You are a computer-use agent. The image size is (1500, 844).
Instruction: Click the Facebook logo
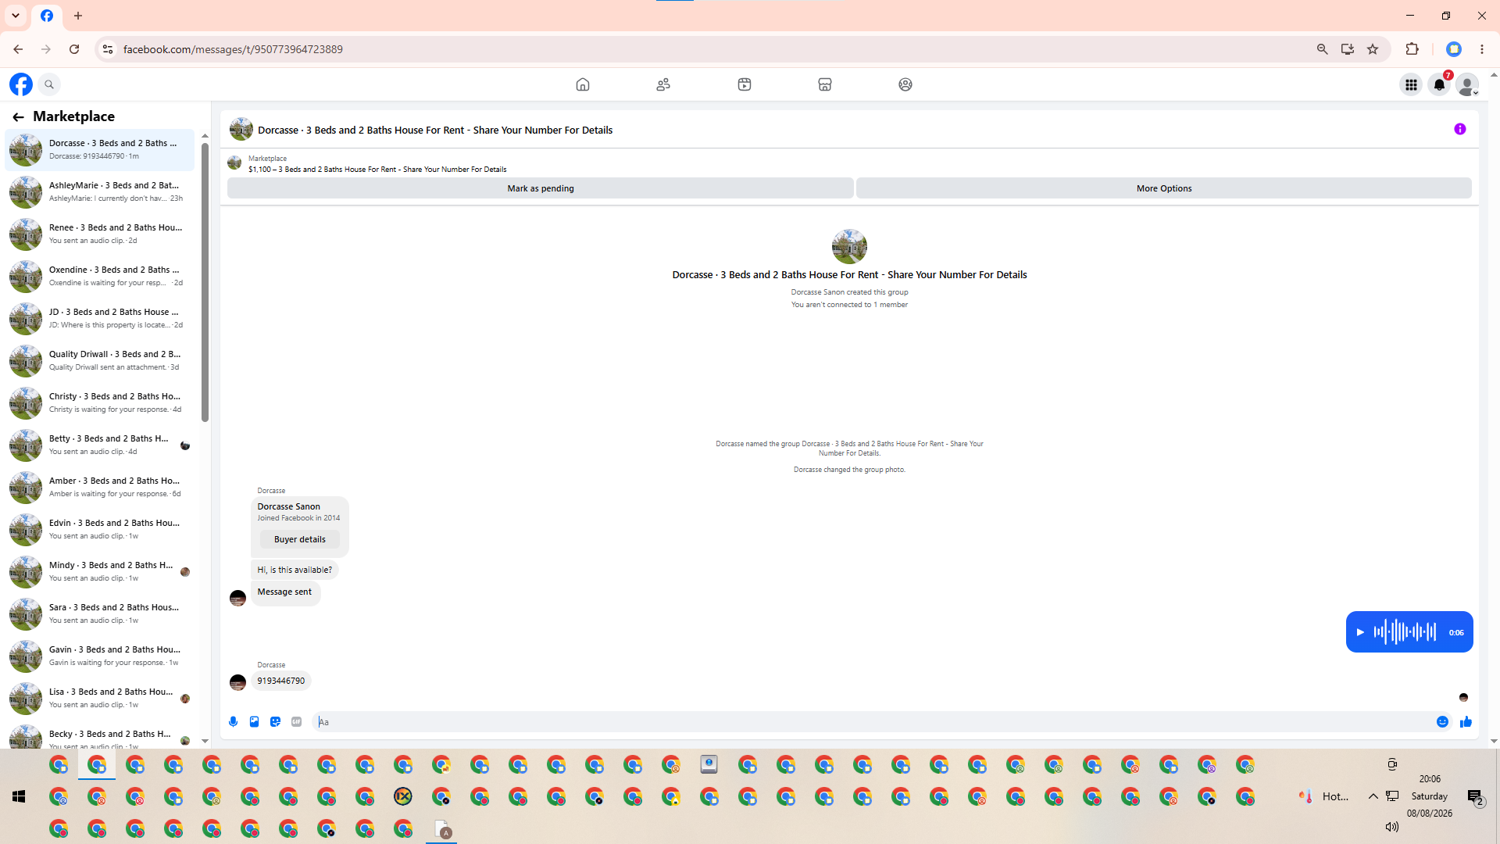21,84
